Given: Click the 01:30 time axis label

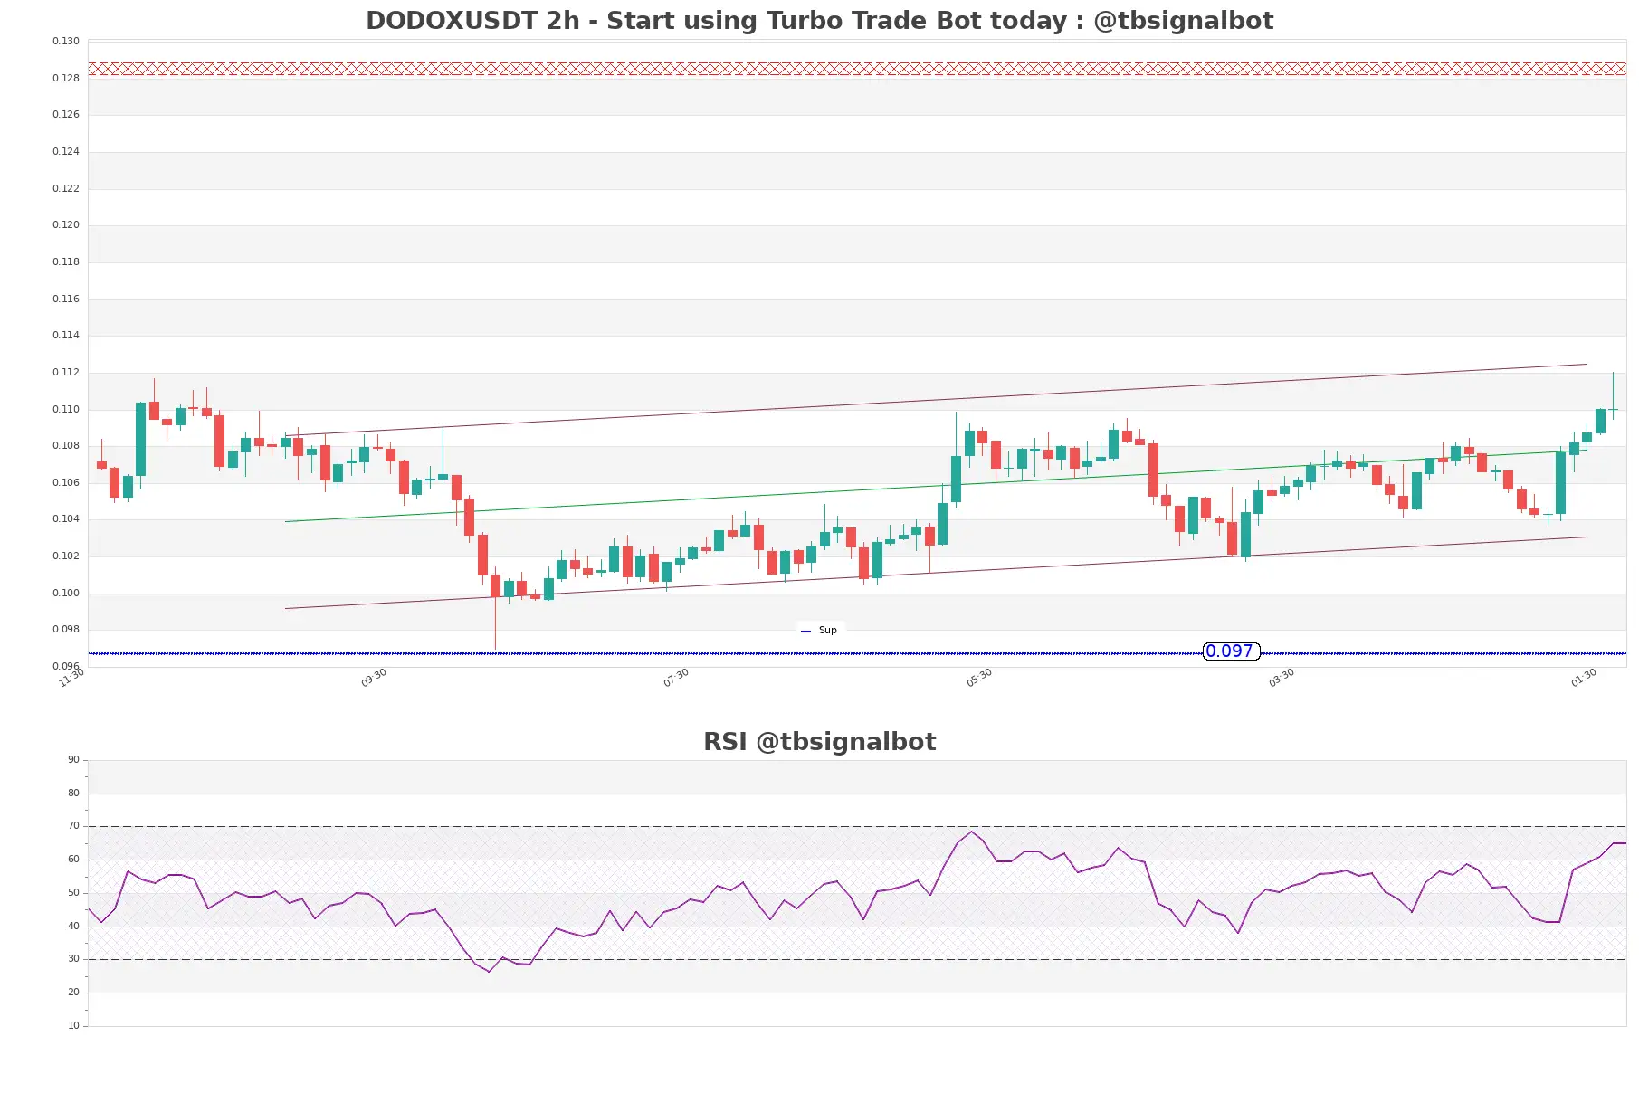Looking at the screenshot, I should (x=1583, y=679).
